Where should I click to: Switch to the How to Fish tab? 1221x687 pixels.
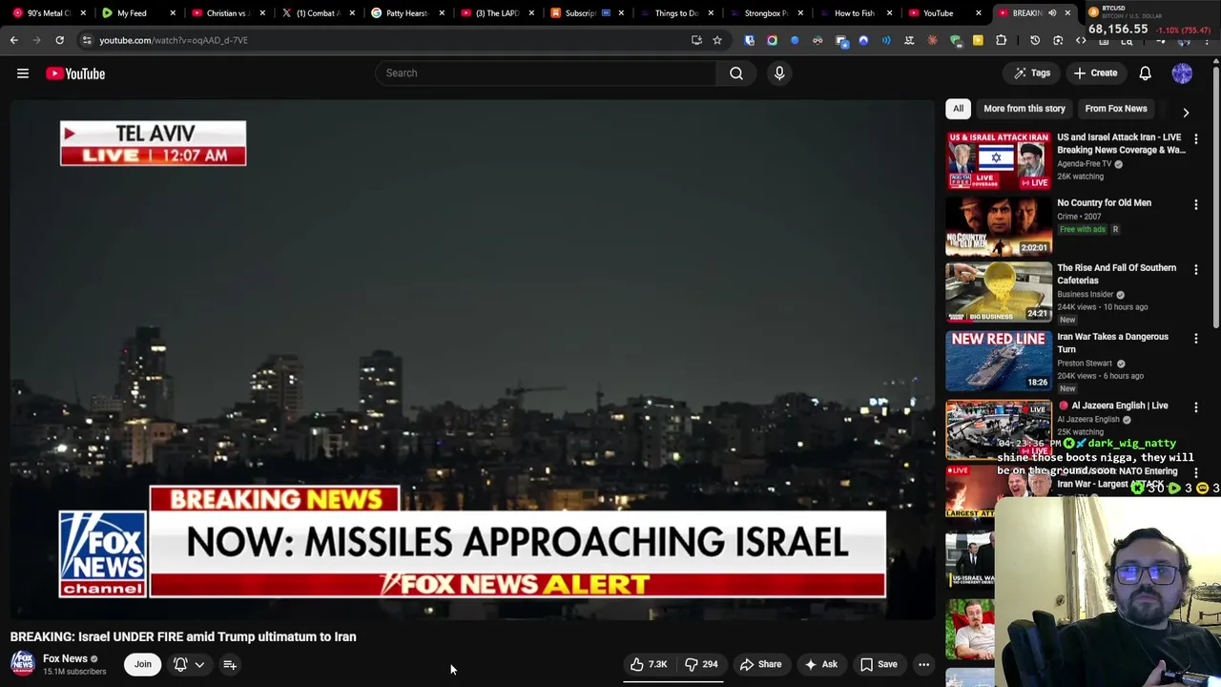pyautogui.click(x=853, y=12)
